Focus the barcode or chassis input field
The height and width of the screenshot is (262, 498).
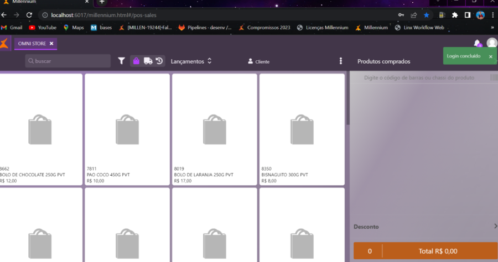tap(419, 78)
